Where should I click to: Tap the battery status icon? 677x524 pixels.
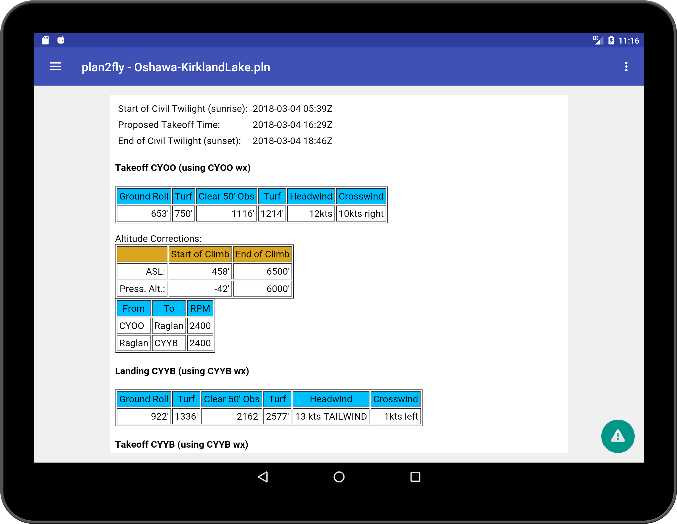(x=611, y=40)
